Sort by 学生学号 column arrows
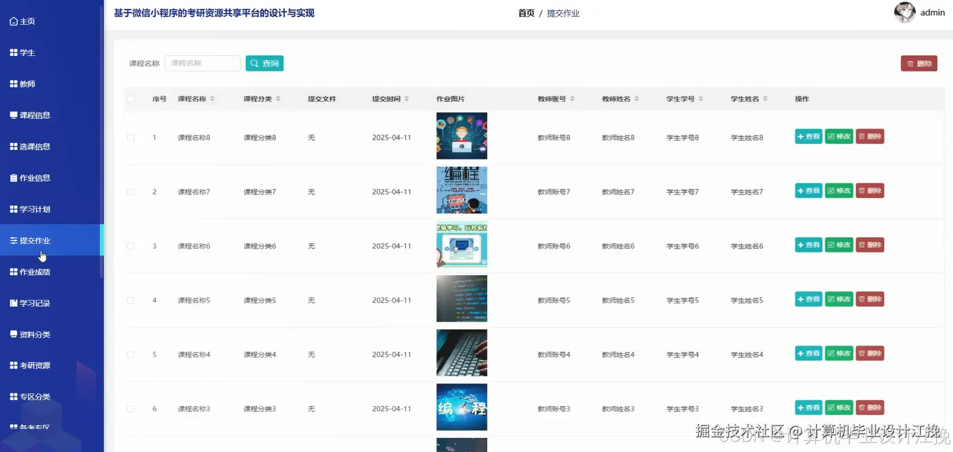This screenshot has height=452, width=953. point(701,99)
